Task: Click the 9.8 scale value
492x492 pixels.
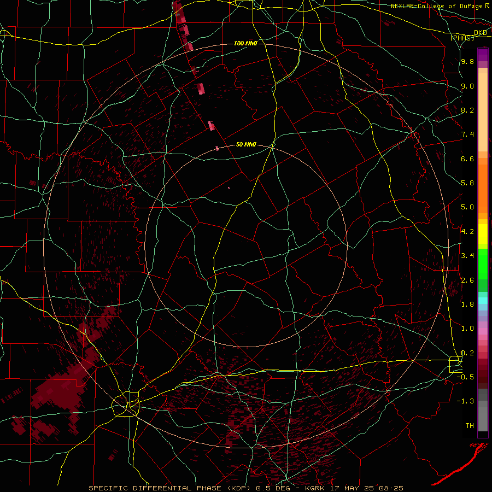Action: point(467,61)
